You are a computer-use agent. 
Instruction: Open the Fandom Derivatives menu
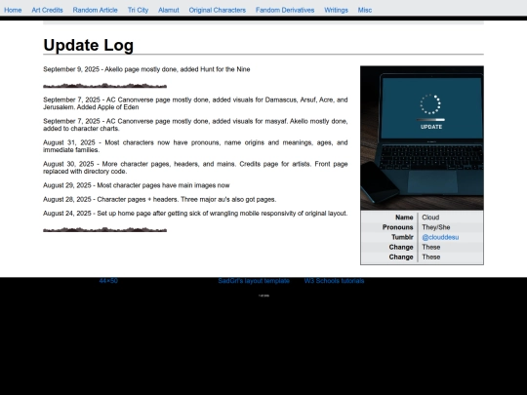[x=285, y=10]
